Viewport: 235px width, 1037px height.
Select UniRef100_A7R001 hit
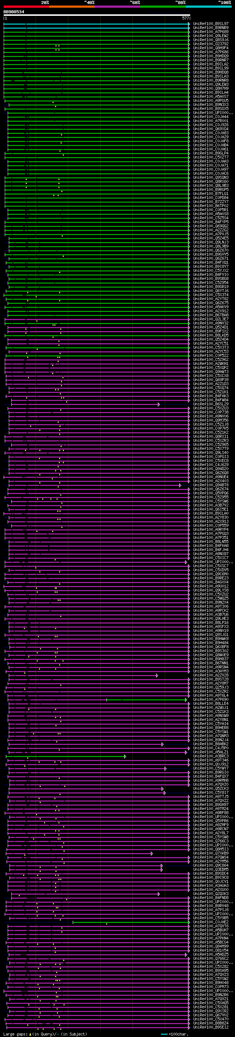(211, 121)
